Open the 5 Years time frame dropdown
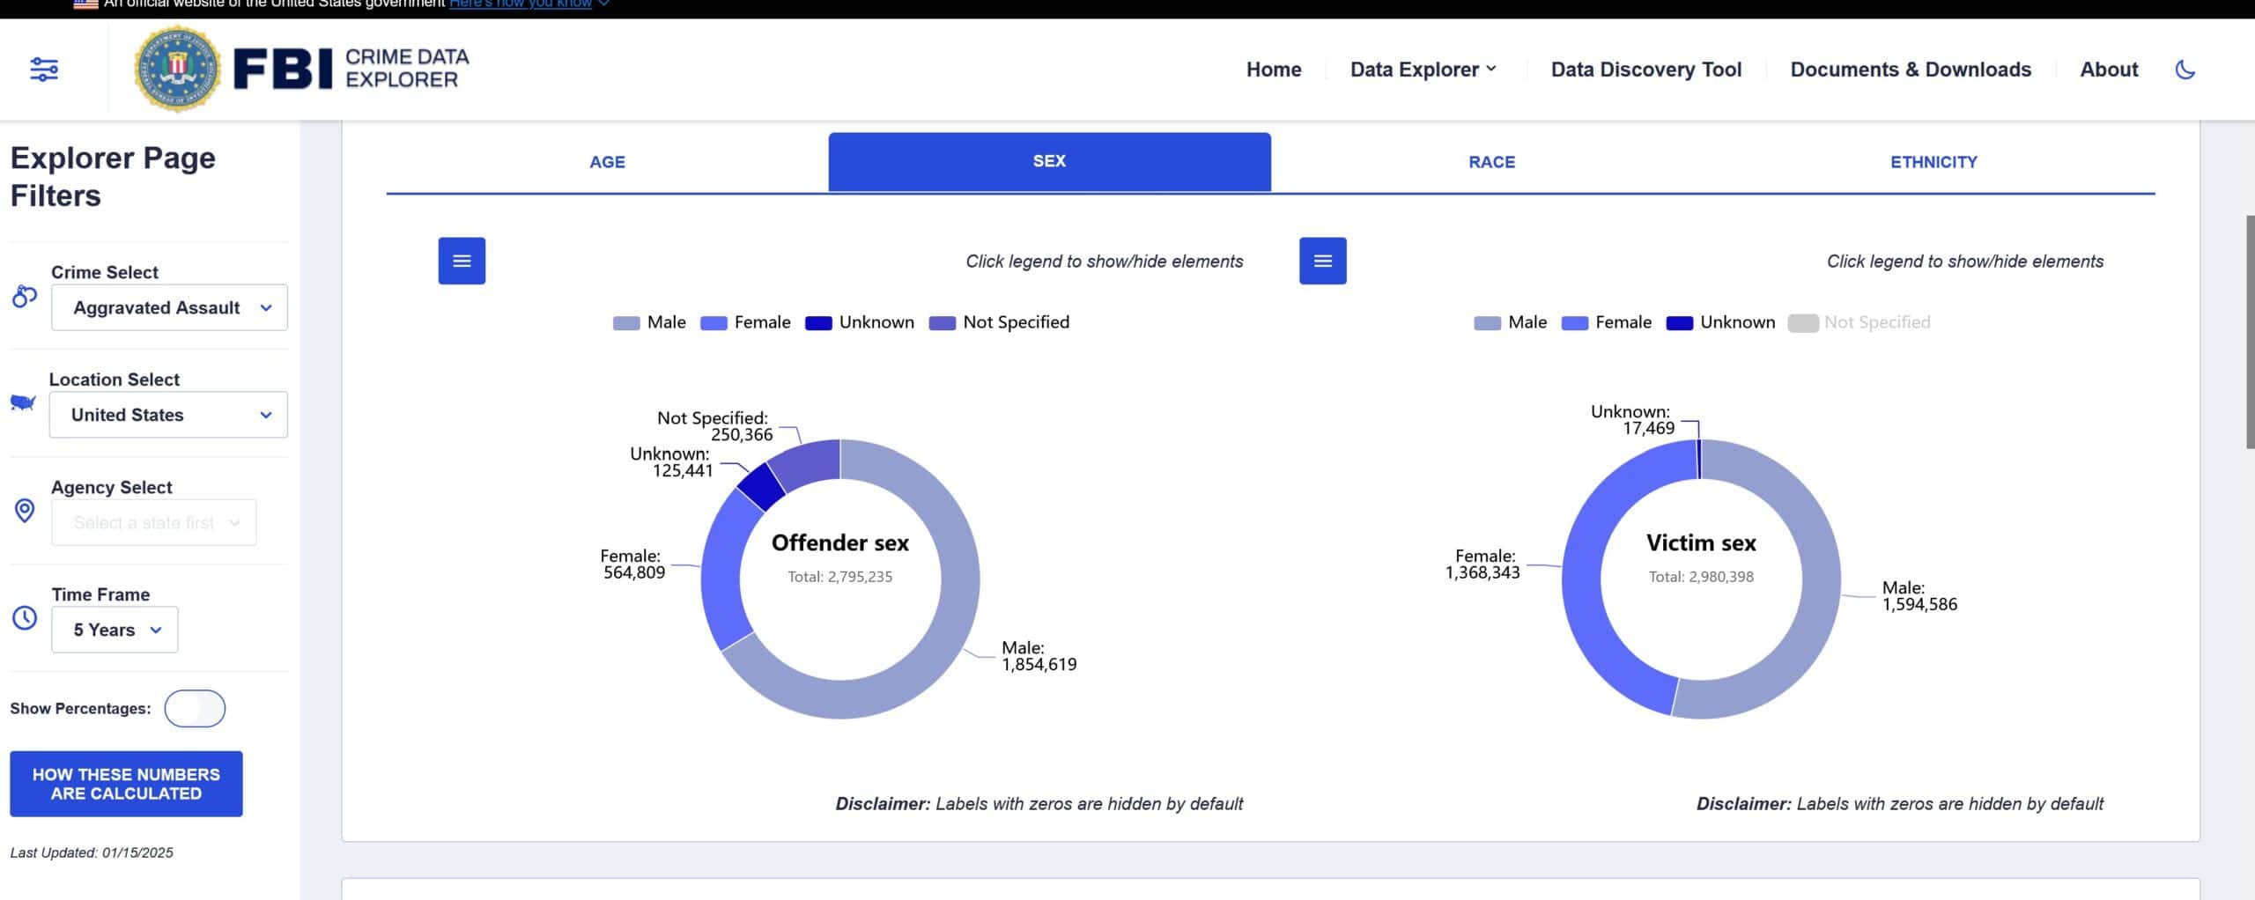 click(x=115, y=630)
